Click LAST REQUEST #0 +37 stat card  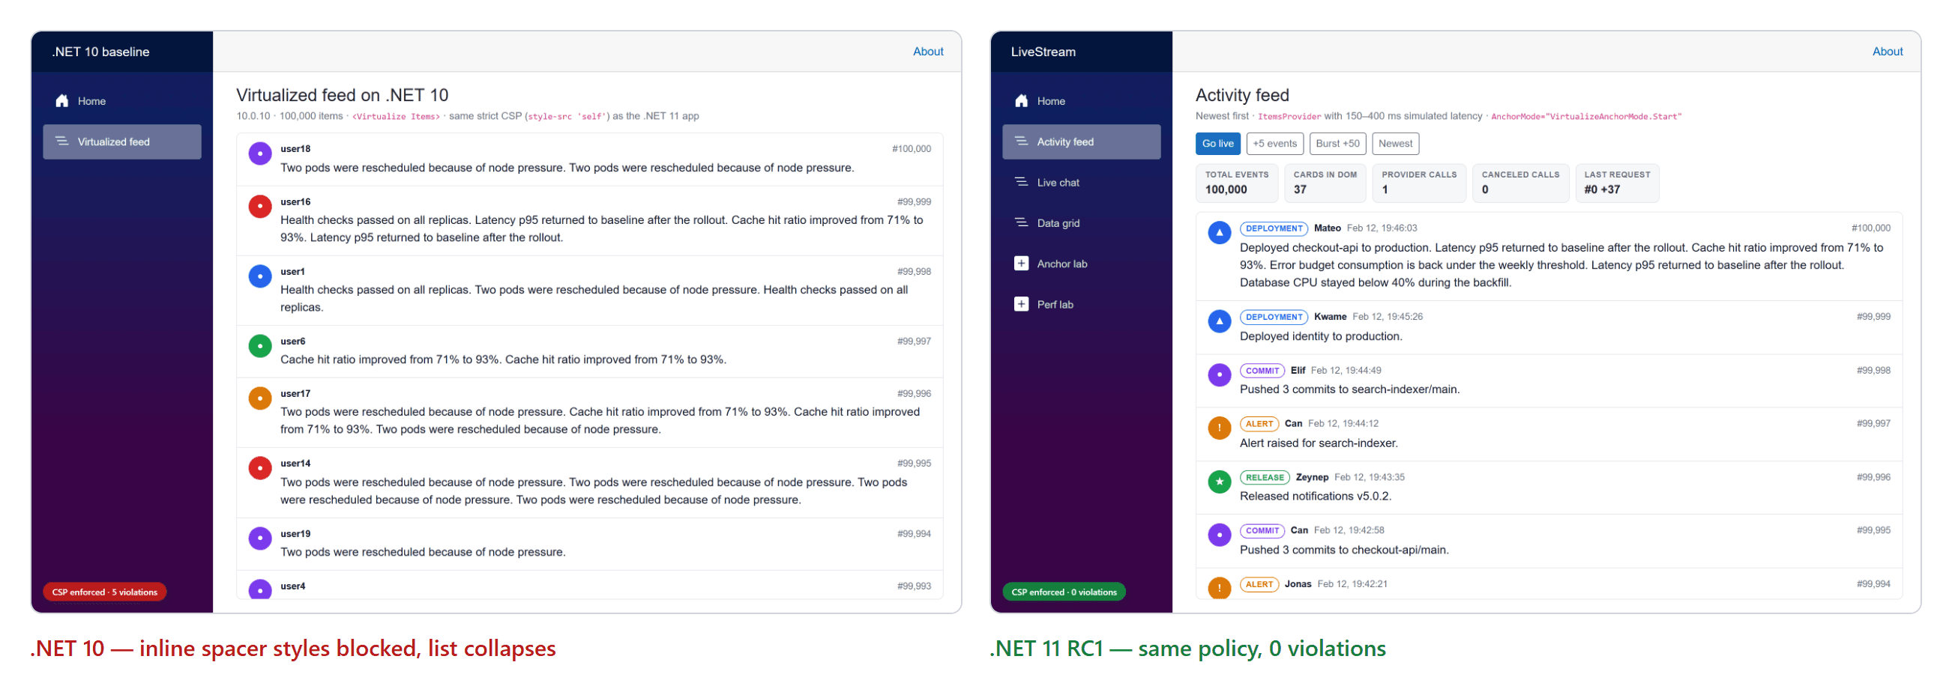[1617, 183]
